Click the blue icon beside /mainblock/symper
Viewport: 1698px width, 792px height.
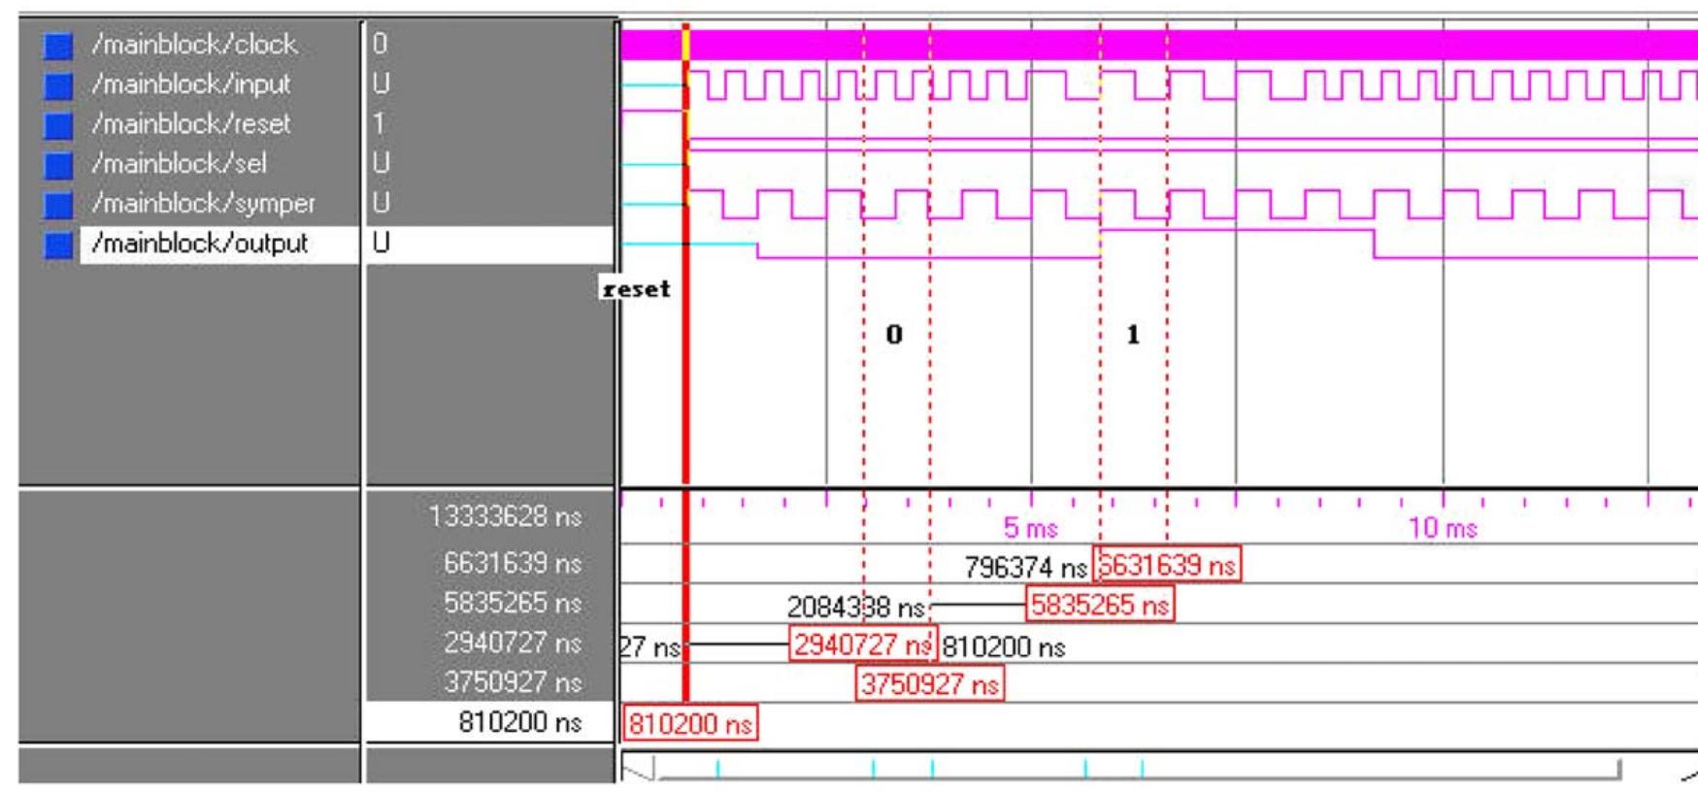pos(58,205)
